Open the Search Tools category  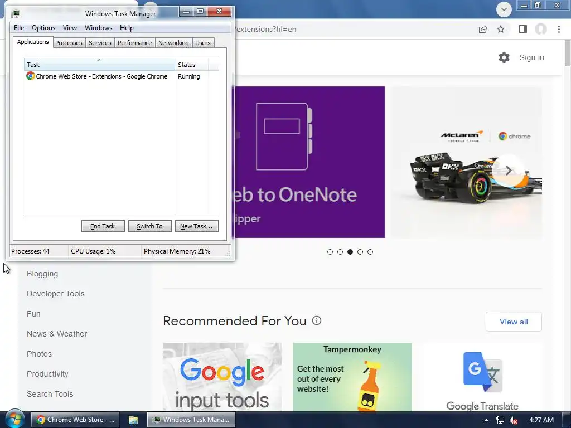coord(50,394)
